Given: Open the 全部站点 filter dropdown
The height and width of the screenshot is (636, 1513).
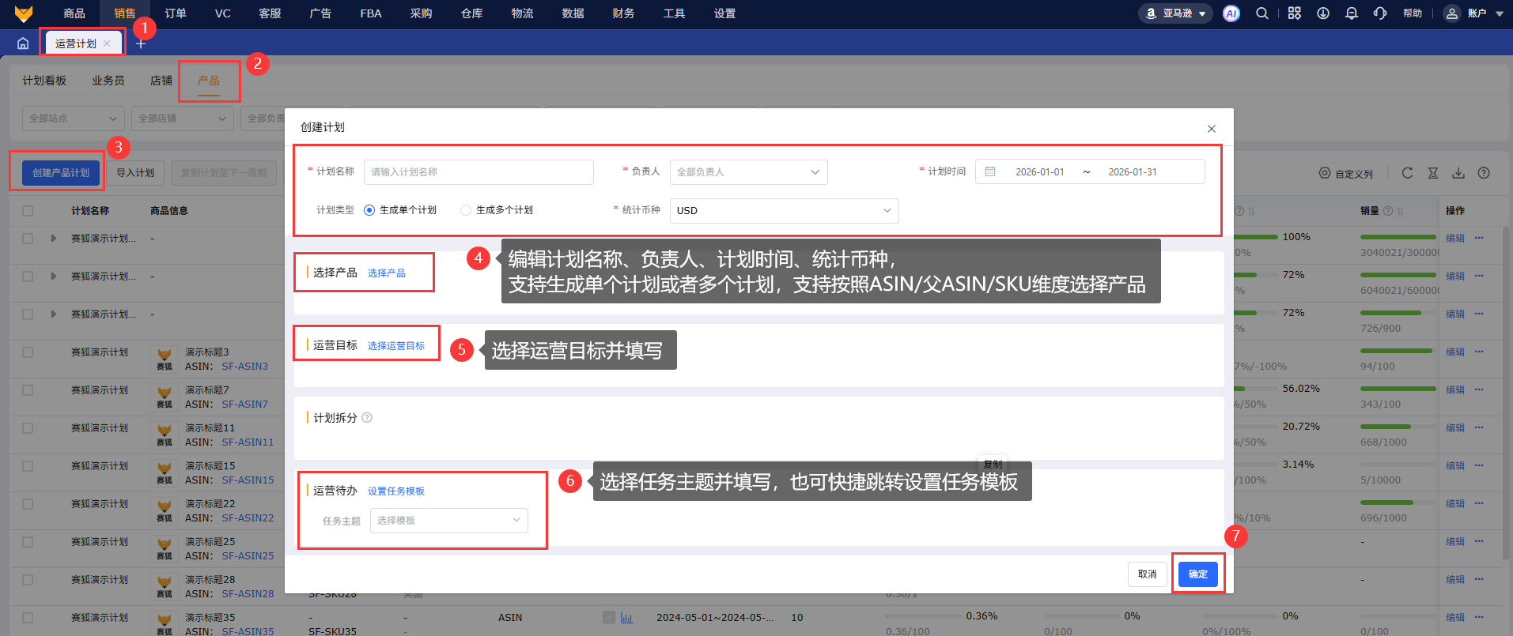Looking at the screenshot, I should click(x=74, y=119).
